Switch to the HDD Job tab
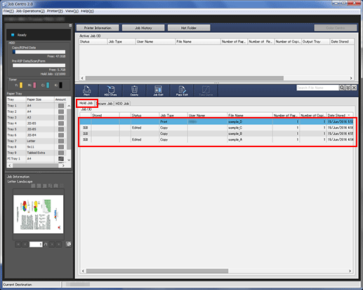Image resolution: width=363 pixels, height=290 pixels. tap(122, 104)
